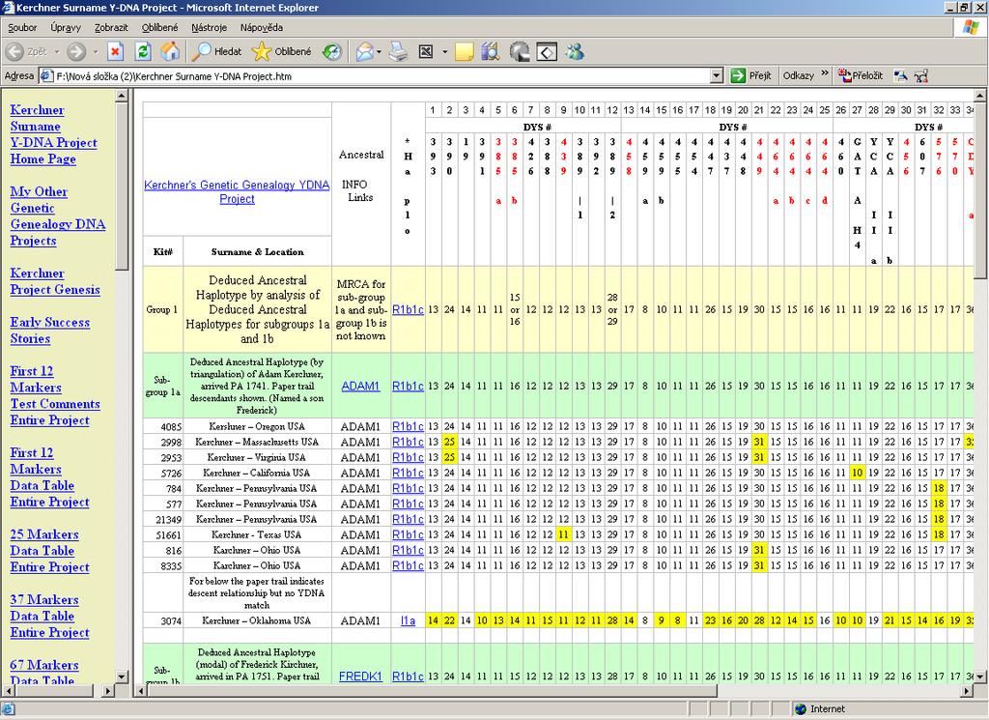
Task: Click the Mail envelope toolbar icon
Action: coord(364,52)
